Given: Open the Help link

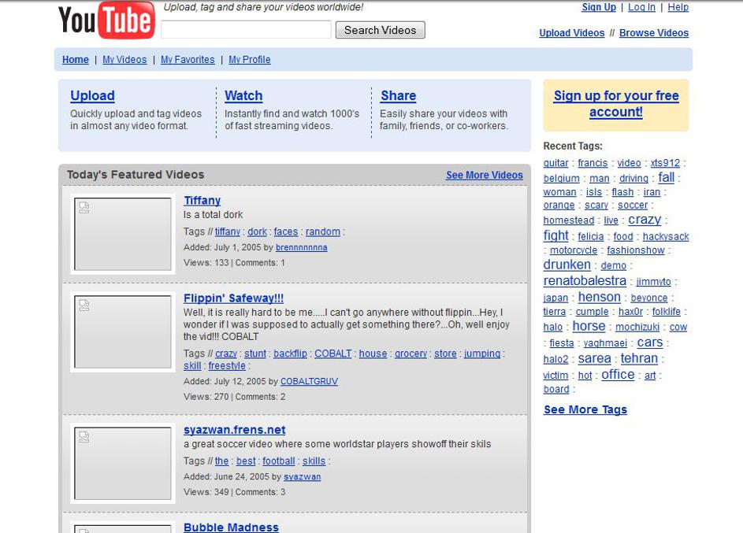Looking at the screenshot, I should point(678,7).
